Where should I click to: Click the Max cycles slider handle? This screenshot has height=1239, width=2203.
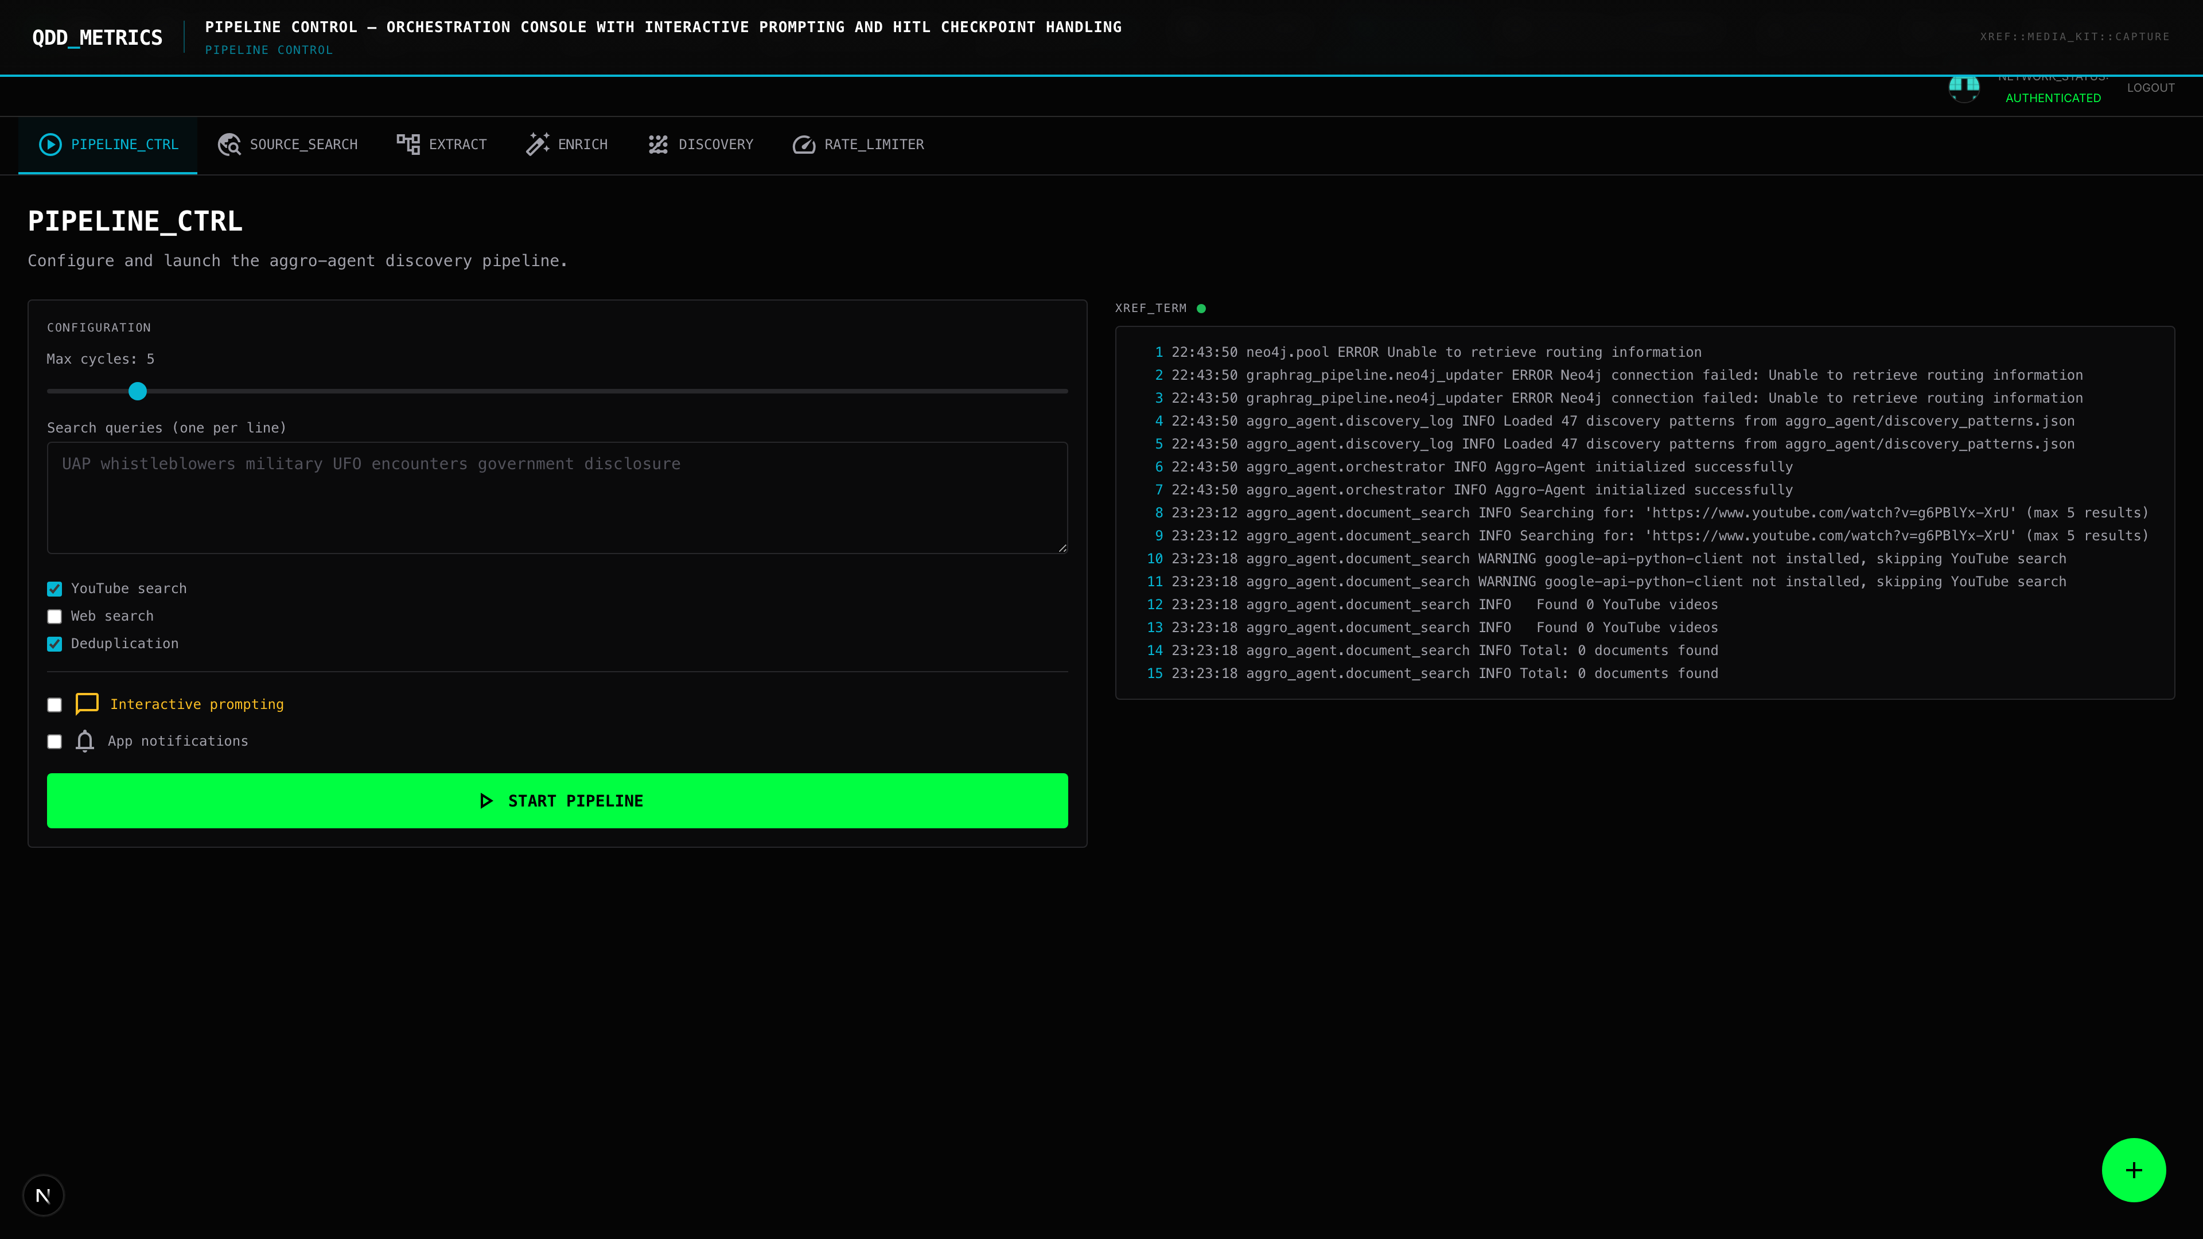[138, 392]
